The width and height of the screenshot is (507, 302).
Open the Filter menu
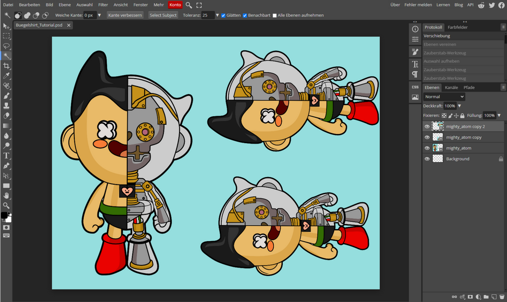point(103,5)
